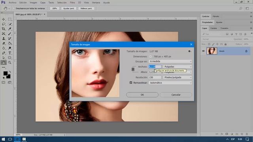Open the Archivo menu

click(12, 3)
